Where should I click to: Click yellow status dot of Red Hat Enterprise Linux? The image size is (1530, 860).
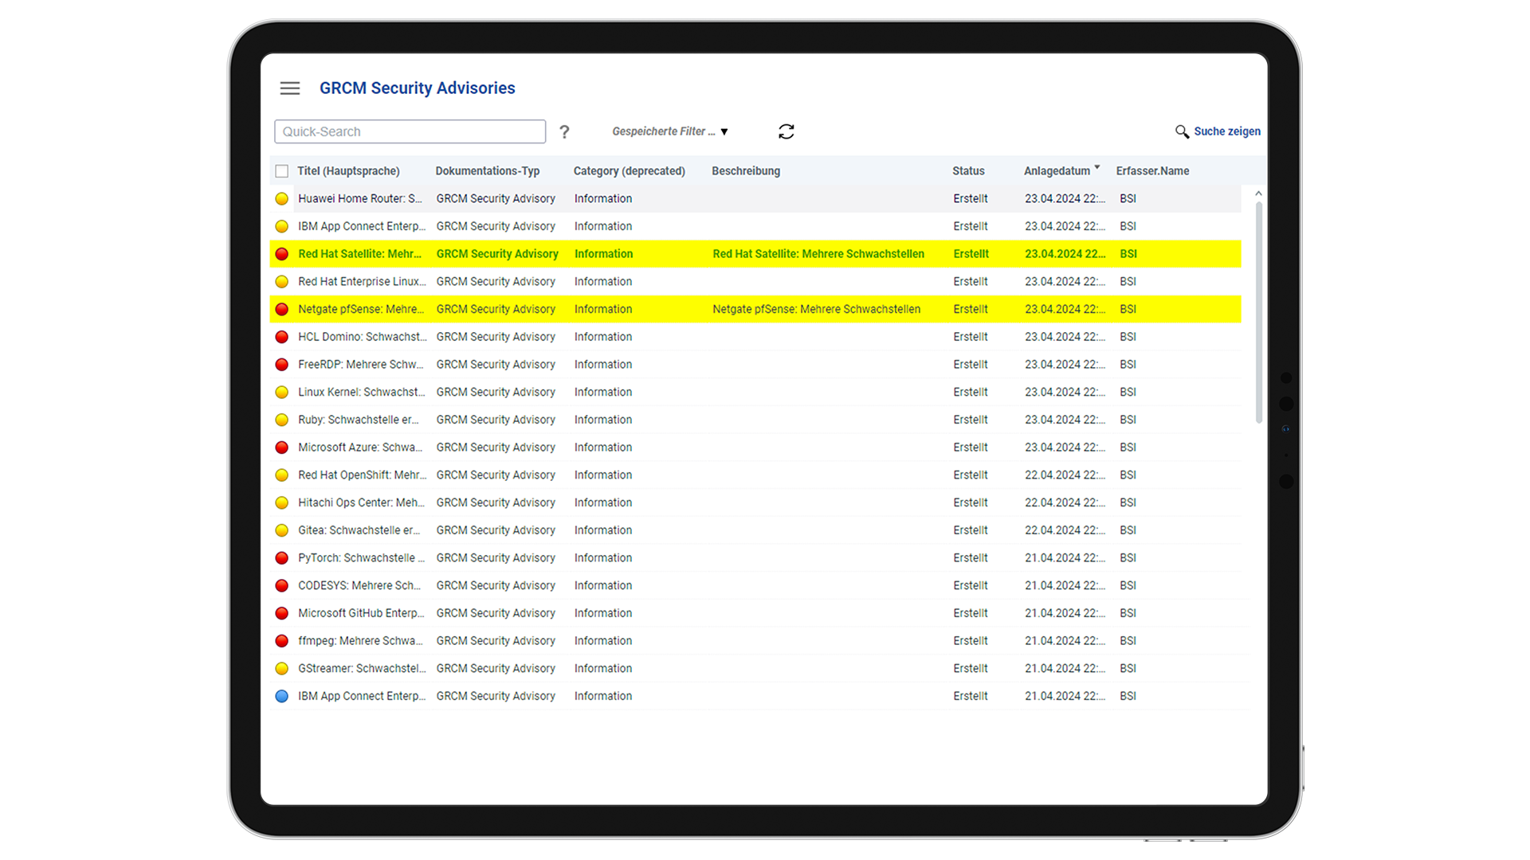(x=281, y=282)
